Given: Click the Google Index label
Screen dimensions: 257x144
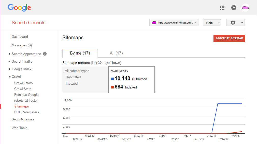Looking at the screenshot, I should click(x=21, y=69).
